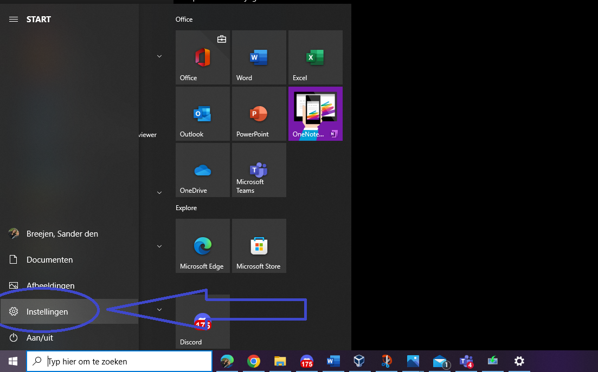Open the Microsoft Edge tile in Start
The height and width of the screenshot is (372, 598).
tap(203, 246)
